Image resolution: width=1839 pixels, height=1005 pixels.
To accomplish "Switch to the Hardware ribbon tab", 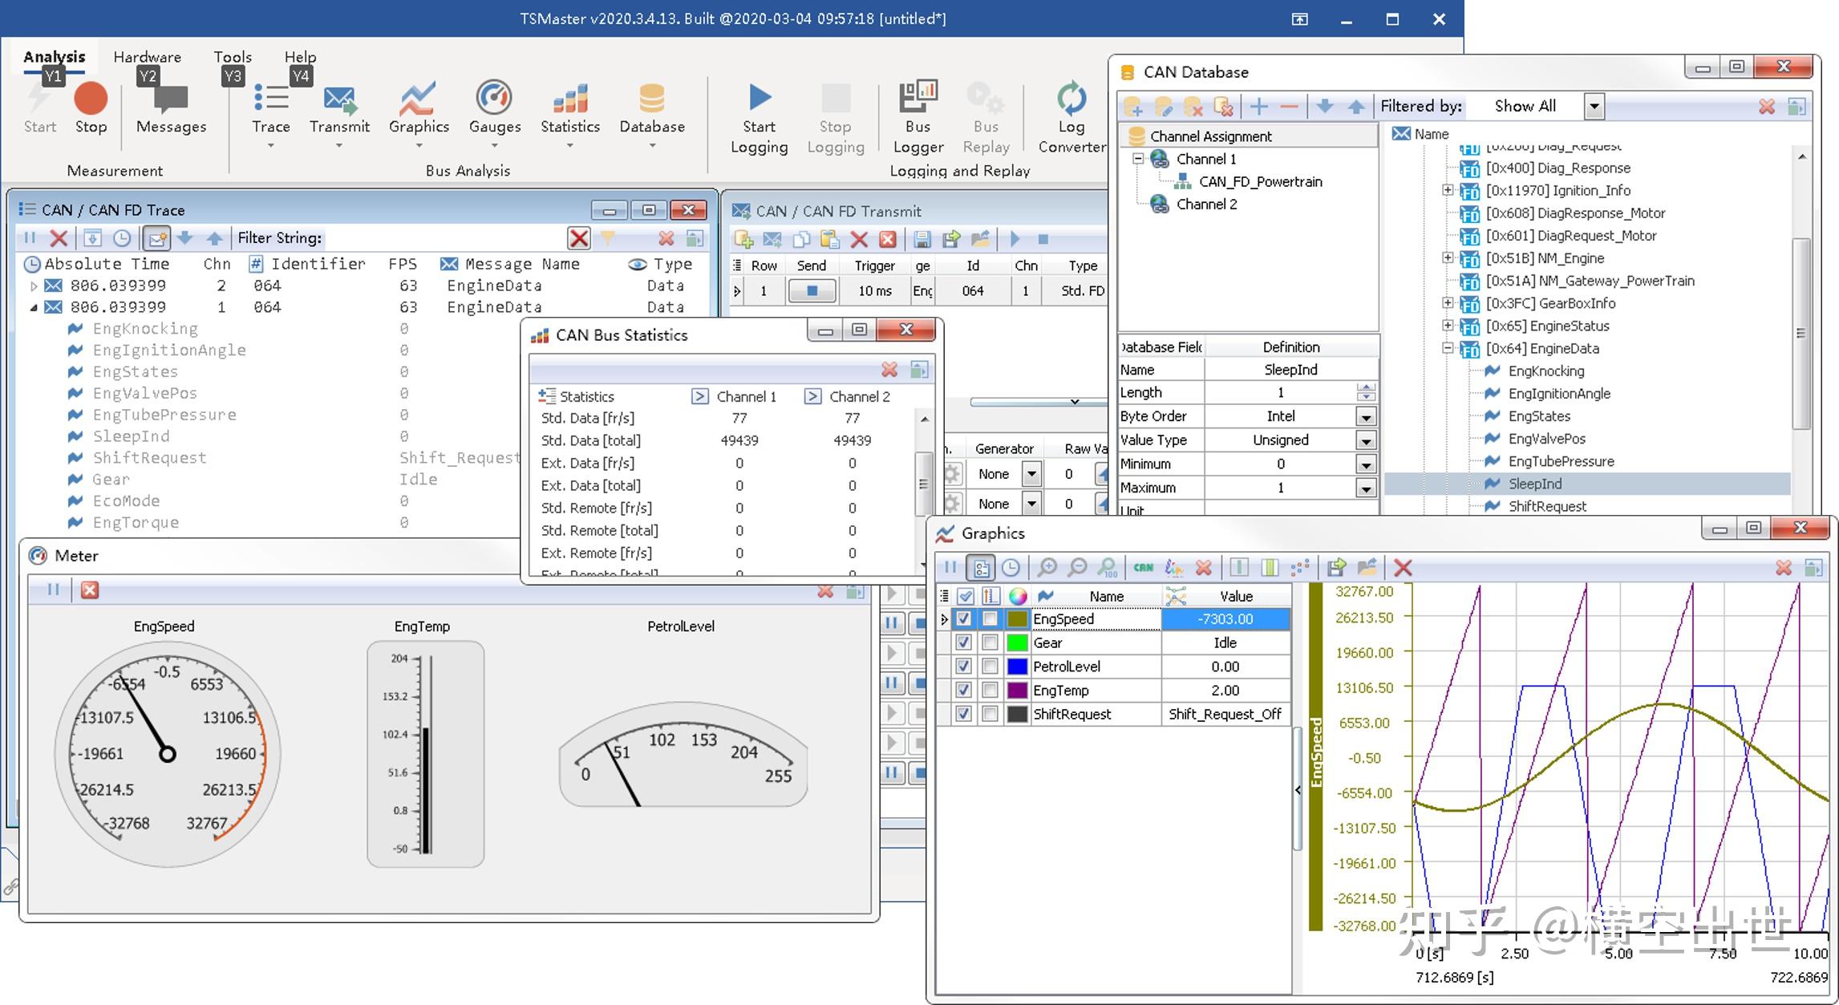I will pos(147,57).
